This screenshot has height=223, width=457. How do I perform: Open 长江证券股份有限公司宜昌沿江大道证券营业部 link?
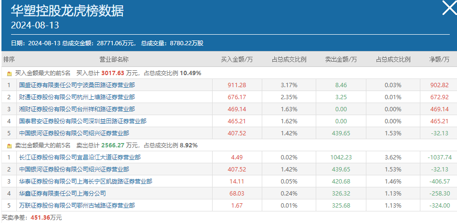click(80, 157)
